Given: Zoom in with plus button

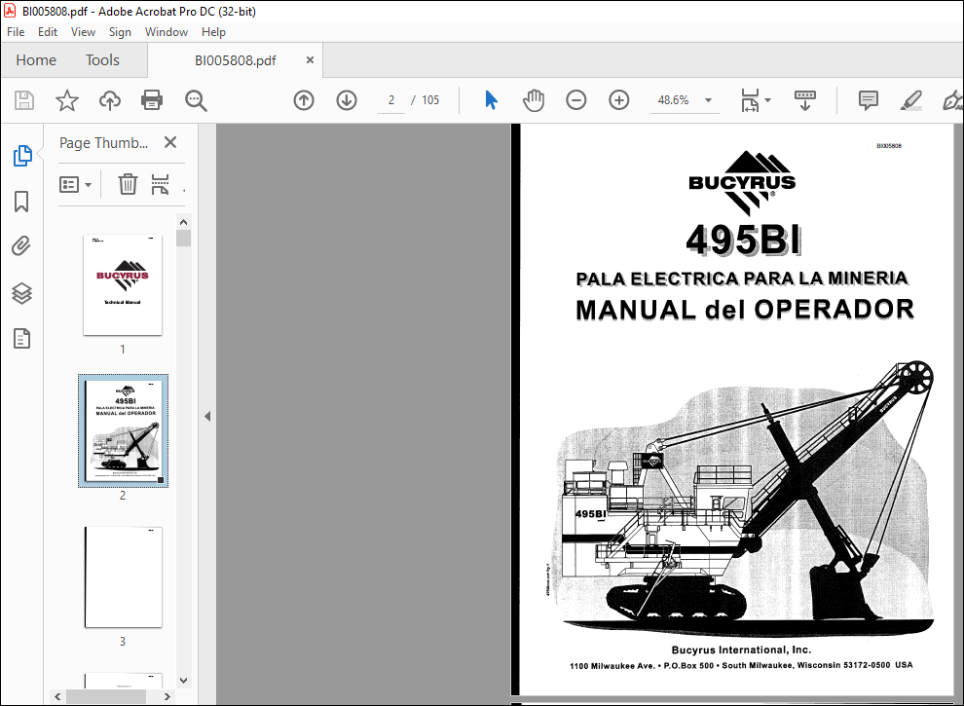Looking at the screenshot, I should 619,100.
